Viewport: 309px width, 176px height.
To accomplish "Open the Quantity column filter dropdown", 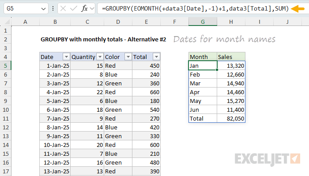I will [x=100, y=57].
